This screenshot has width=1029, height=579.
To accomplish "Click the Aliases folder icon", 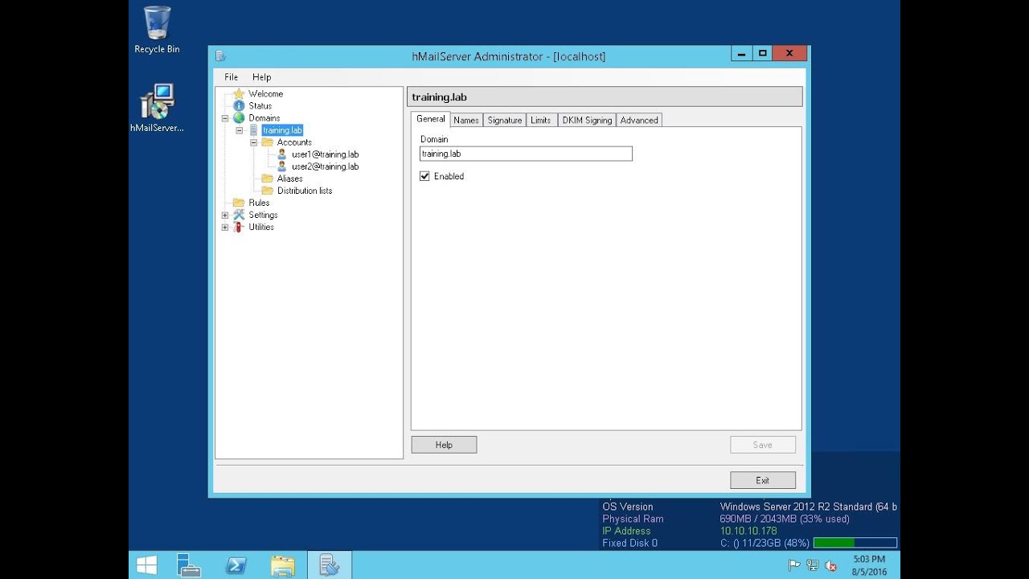I will [x=268, y=179].
